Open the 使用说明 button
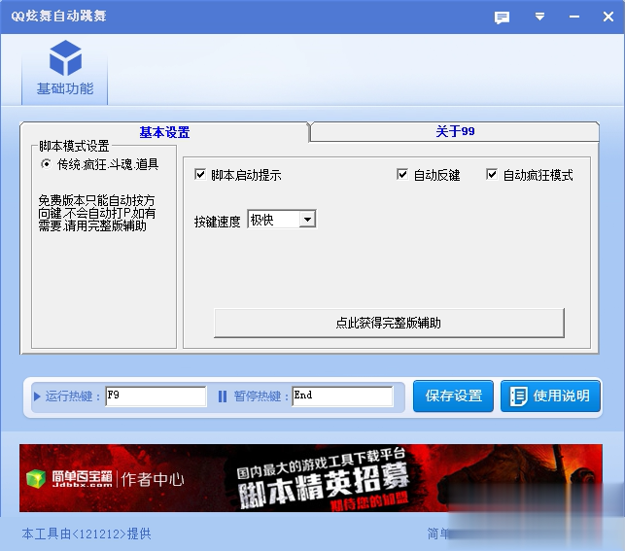The height and width of the screenshot is (551, 625). [550, 396]
